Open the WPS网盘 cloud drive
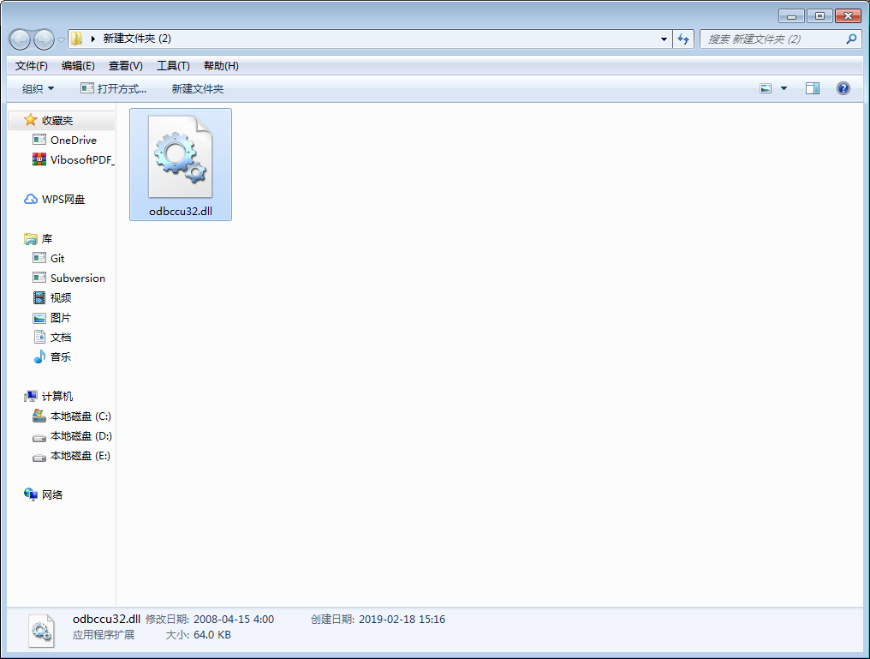 tap(64, 199)
